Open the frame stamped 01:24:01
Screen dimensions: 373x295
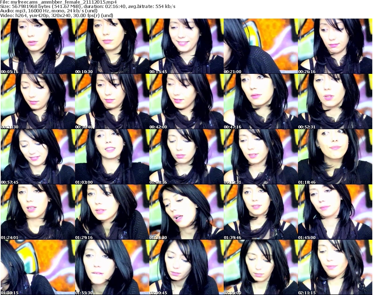(x=38, y=212)
